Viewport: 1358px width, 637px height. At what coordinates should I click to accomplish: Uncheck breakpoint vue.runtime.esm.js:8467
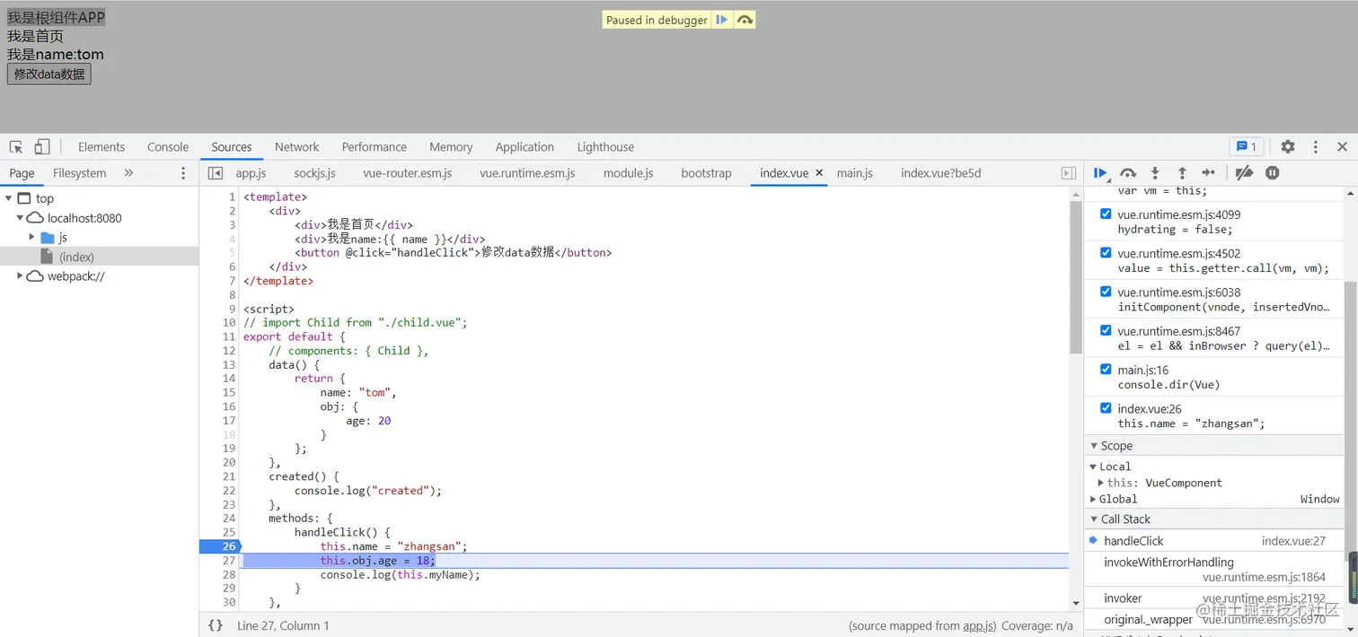[1106, 330]
